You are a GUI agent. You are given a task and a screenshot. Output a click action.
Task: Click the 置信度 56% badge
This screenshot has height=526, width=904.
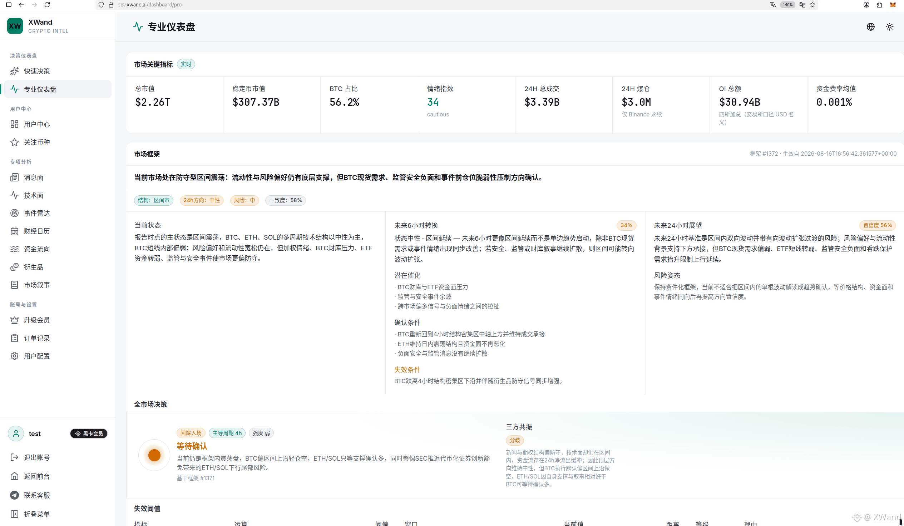[878, 225]
